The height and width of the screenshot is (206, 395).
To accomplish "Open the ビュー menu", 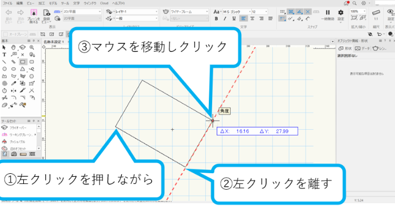I will (x=31, y=3).
